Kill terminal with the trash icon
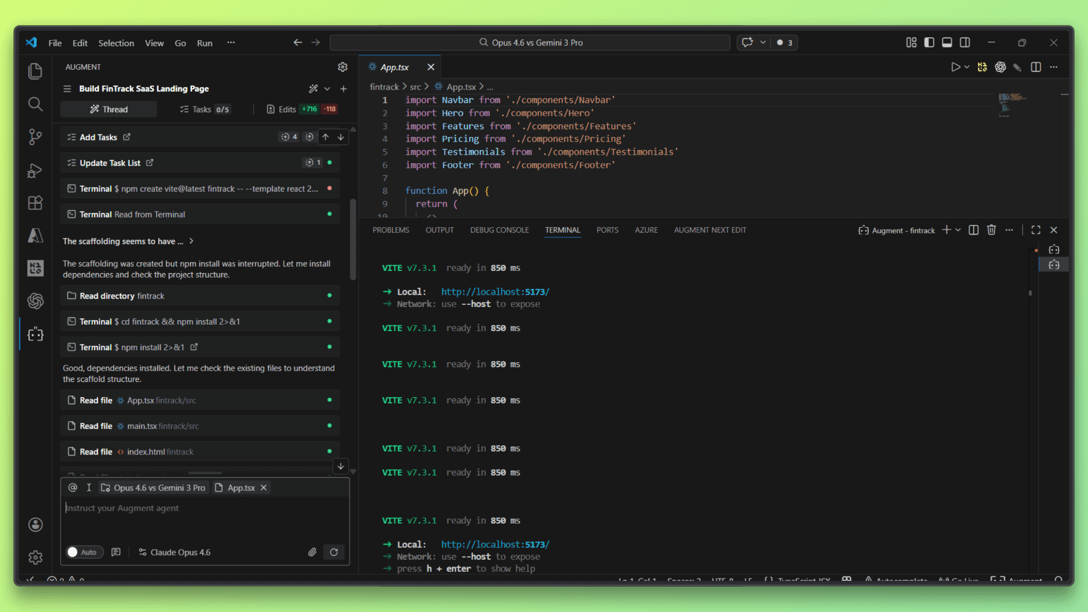 [x=991, y=230]
